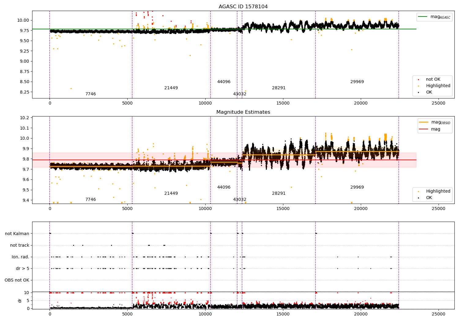Select the "dr > 5" row label
Screen dimensions: 459x321
click(23, 269)
